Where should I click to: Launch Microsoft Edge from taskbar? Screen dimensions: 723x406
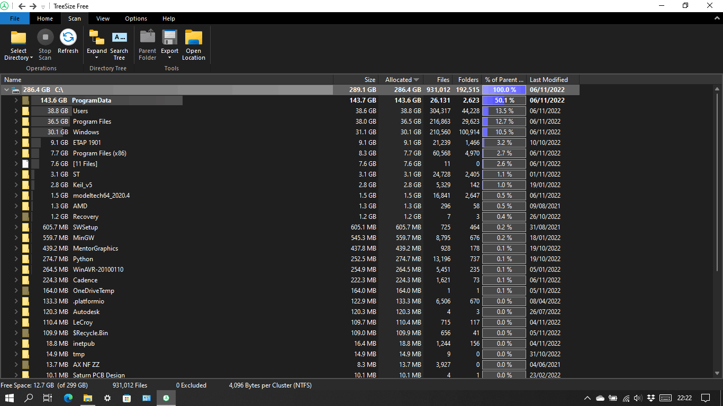(68, 398)
